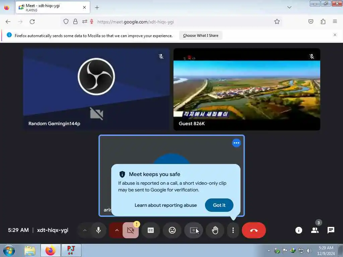Dismiss the Firefox data notification bar
343x257 pixels.
coord(335,35)
